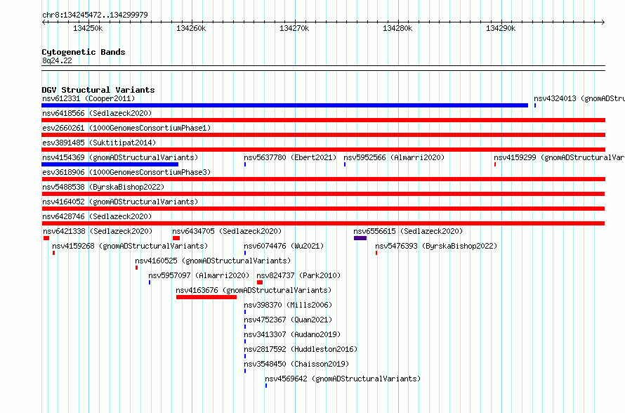Image resolution: width=625 pixels, height=413 pixels.
Task: Click nsv4569642 (gnomADStructuralVariants) label
Action: tap(343, 379)
